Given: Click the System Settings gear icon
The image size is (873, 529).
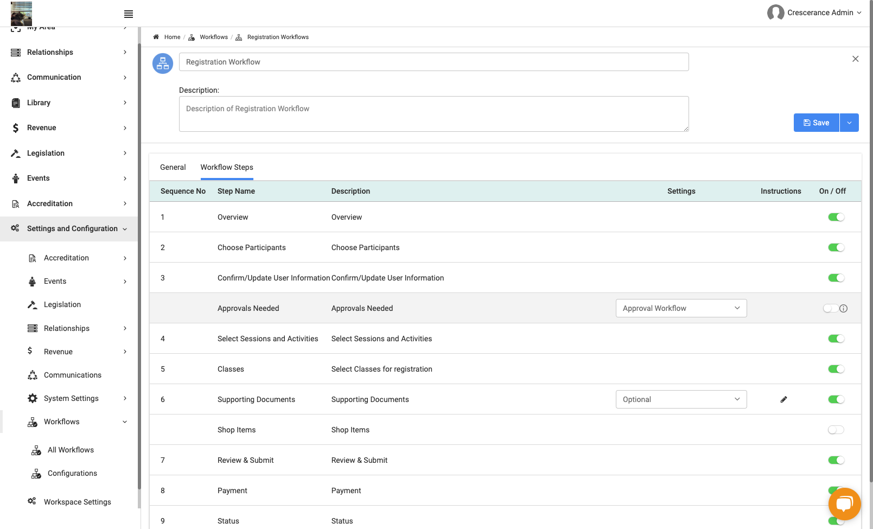Looking at the screenshot, I should tap(33, 398).
